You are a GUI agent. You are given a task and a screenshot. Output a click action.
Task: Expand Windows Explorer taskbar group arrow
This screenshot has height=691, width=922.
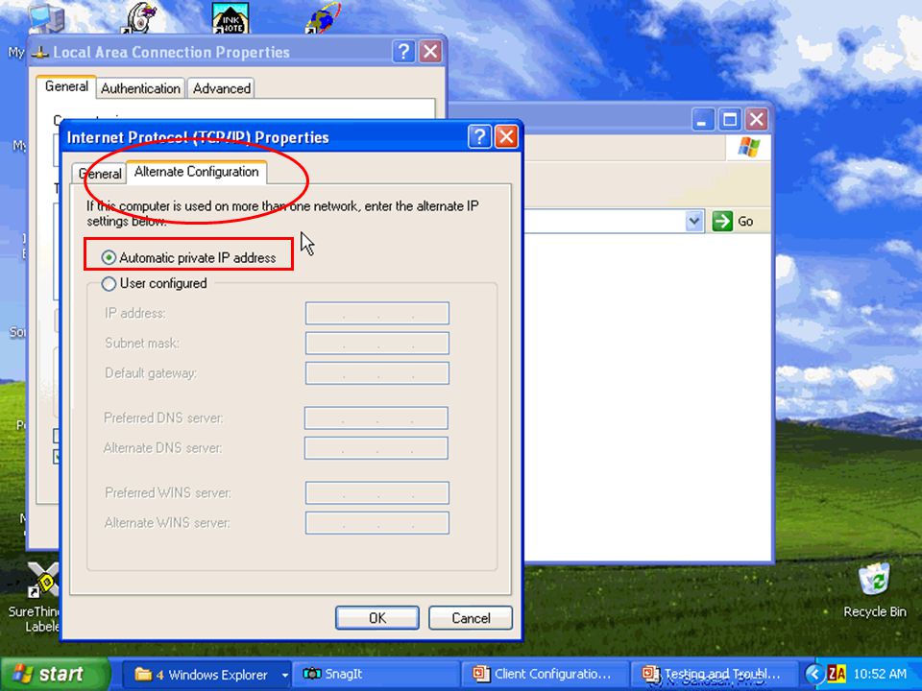coord(284,675)
